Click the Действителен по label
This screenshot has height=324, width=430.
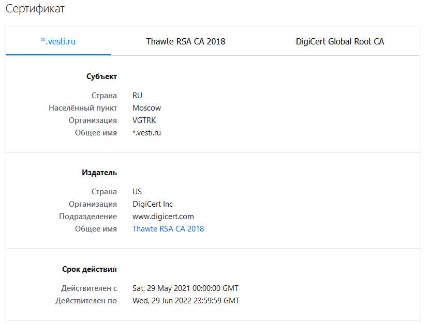pyautogui.click(x=86, y=300)
